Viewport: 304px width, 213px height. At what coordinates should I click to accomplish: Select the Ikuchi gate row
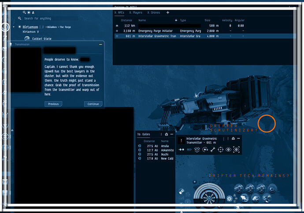(156, 154)
